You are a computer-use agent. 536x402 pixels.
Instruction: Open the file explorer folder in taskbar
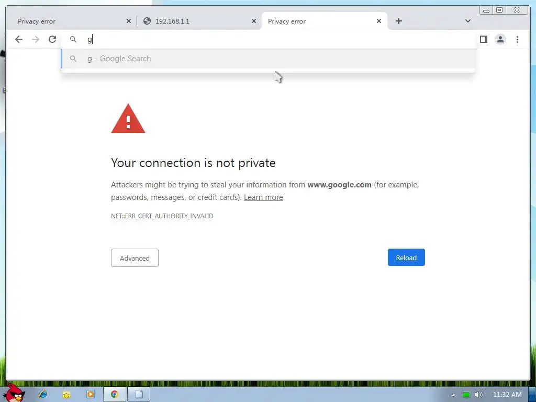pos(66,395)
